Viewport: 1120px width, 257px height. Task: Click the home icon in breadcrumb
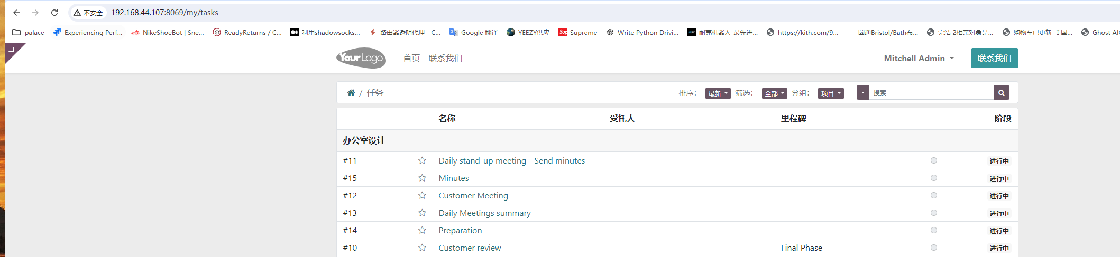click(351, 93)
